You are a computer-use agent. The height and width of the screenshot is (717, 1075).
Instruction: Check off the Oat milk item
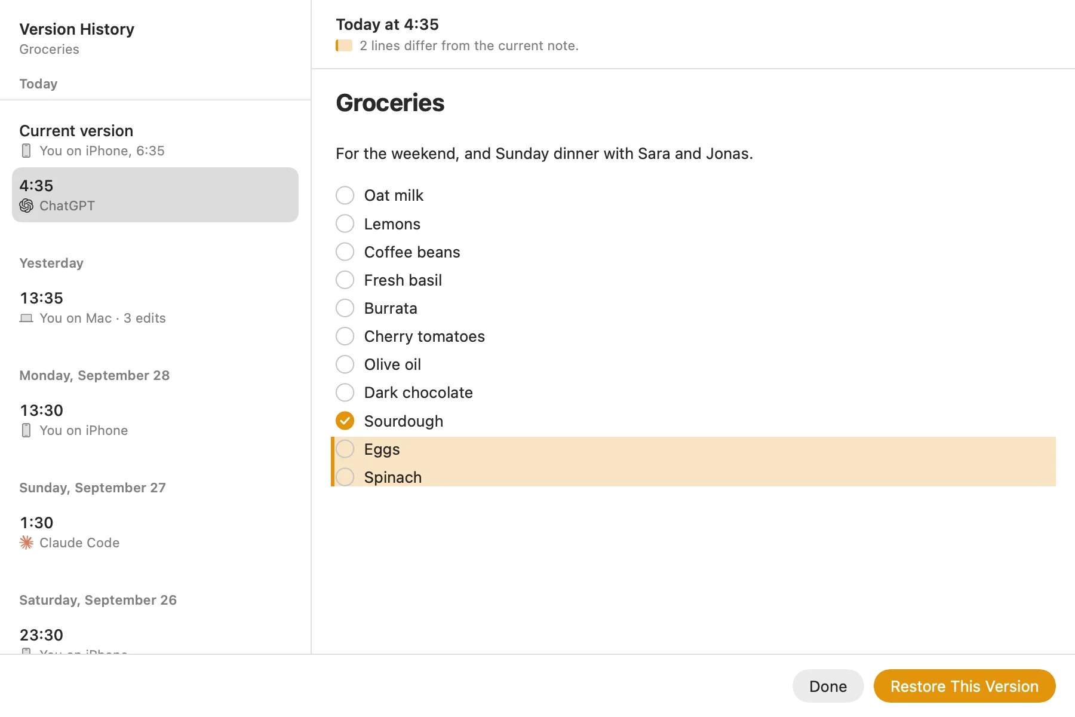(345, 195)
